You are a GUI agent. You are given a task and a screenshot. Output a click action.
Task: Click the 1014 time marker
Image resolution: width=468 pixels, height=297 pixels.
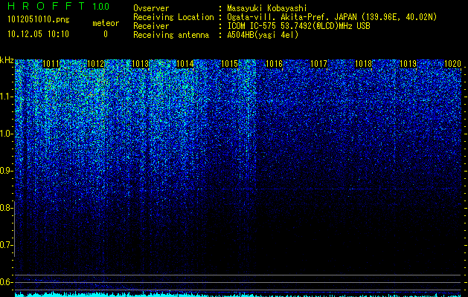coord(185,64)
